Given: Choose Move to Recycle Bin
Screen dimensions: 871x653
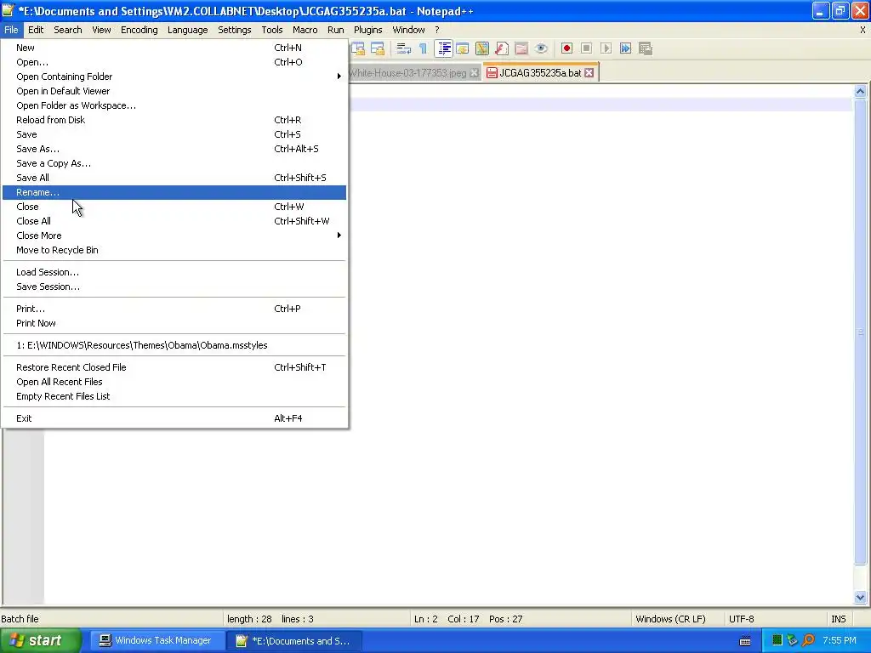Looking at the screenshot, I should (x=174, y=250).
